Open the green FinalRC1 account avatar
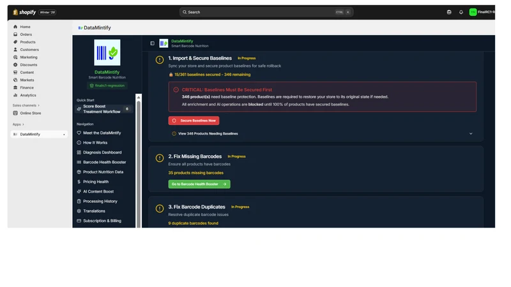Viewport: 511px width, 287px height. click(473, 12)
